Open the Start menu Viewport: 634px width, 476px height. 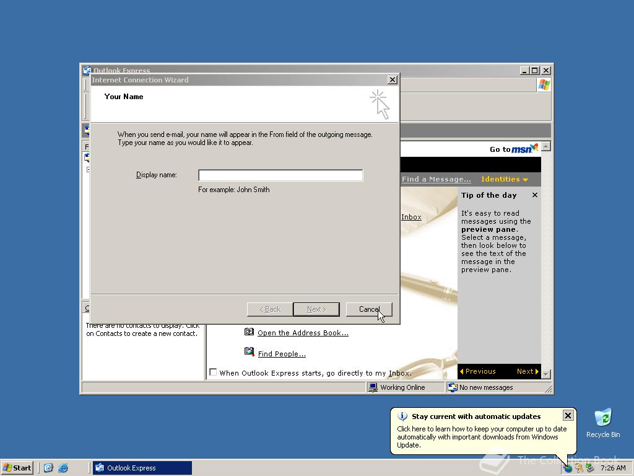(x=17, y=468)
